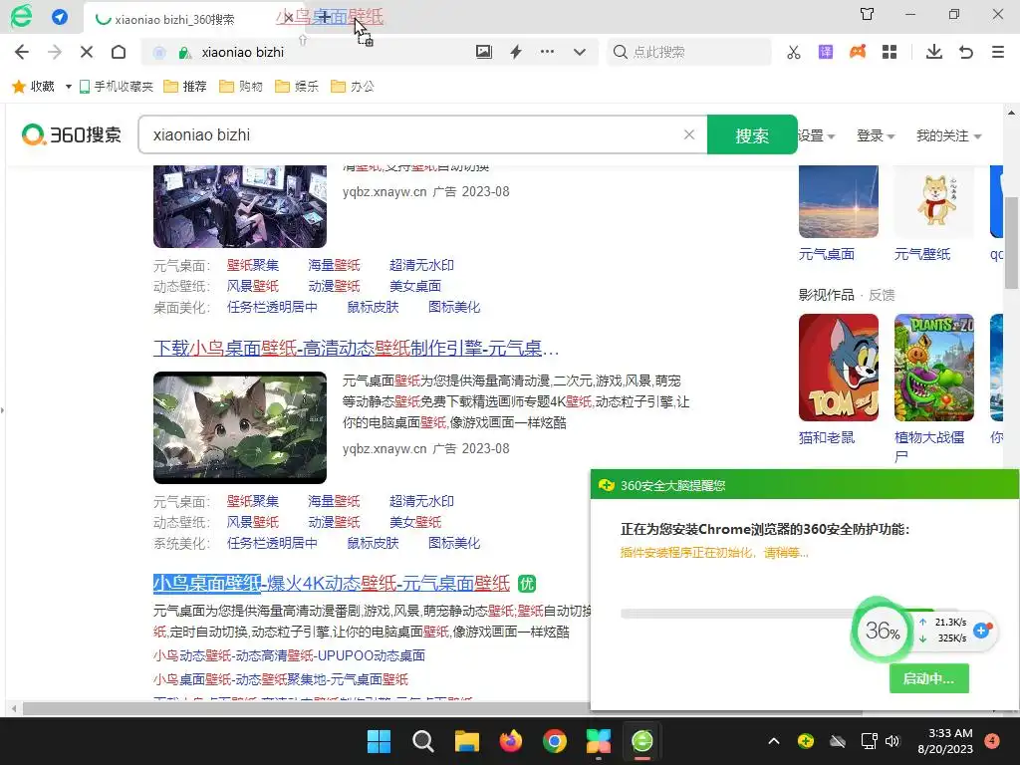Launch Firefox from the taskbar
The height and width of the screenshot is (765, 1020).
click(x=511, y=741)
